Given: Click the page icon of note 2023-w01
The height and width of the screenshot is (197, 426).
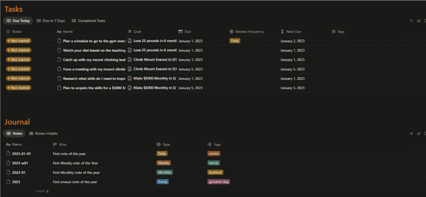Looking at the screenshot, I should pos(8,163).
